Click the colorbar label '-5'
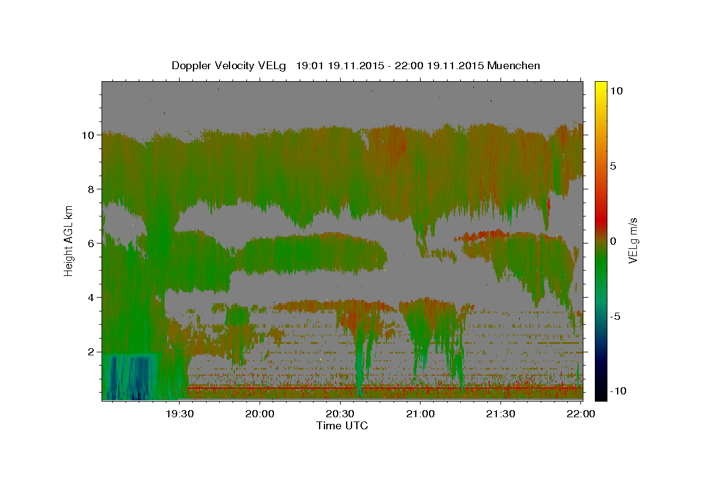Screen dimensions: 721x481 615,316
